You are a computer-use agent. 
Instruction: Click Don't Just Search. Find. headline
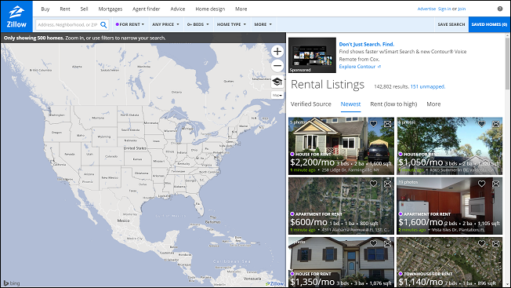(367, 44)
